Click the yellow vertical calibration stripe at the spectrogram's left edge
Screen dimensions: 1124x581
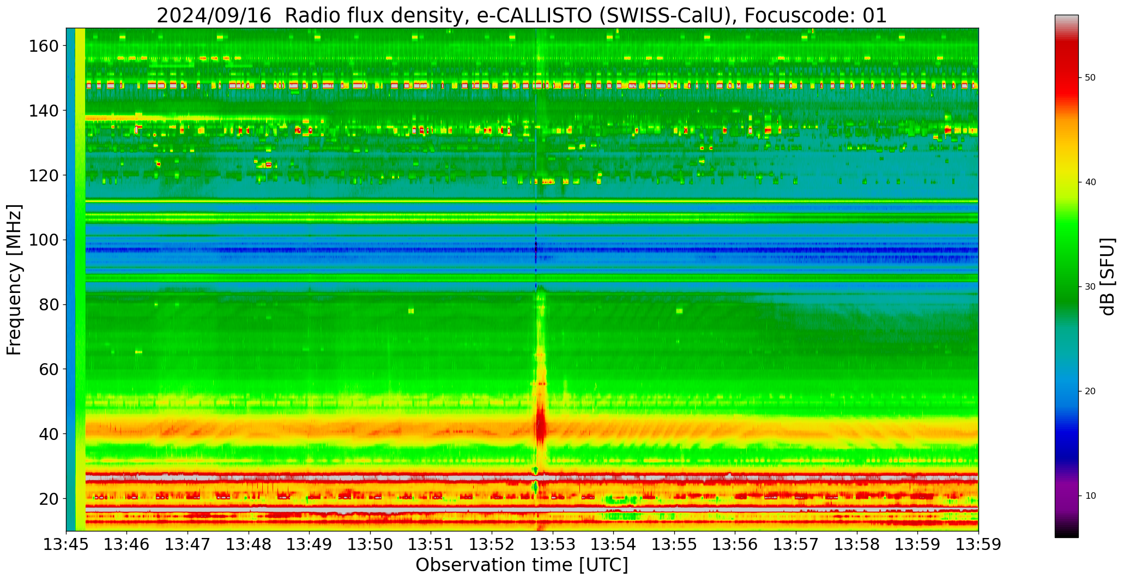[80, 279]
